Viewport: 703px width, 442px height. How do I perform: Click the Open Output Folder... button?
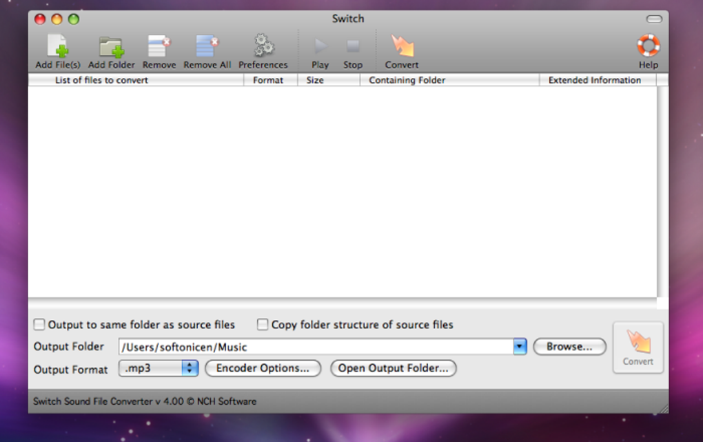[x=393, y=368]
